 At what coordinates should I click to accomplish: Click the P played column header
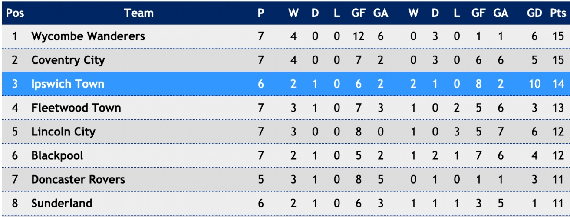coord(261,13)
